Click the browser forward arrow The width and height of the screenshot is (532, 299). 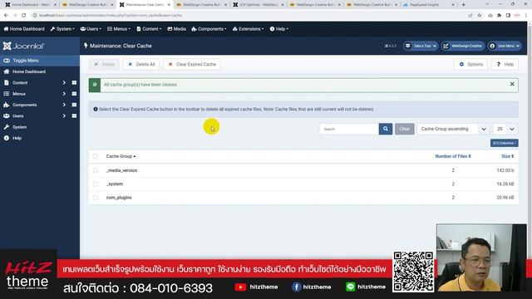tap(15, 15)
